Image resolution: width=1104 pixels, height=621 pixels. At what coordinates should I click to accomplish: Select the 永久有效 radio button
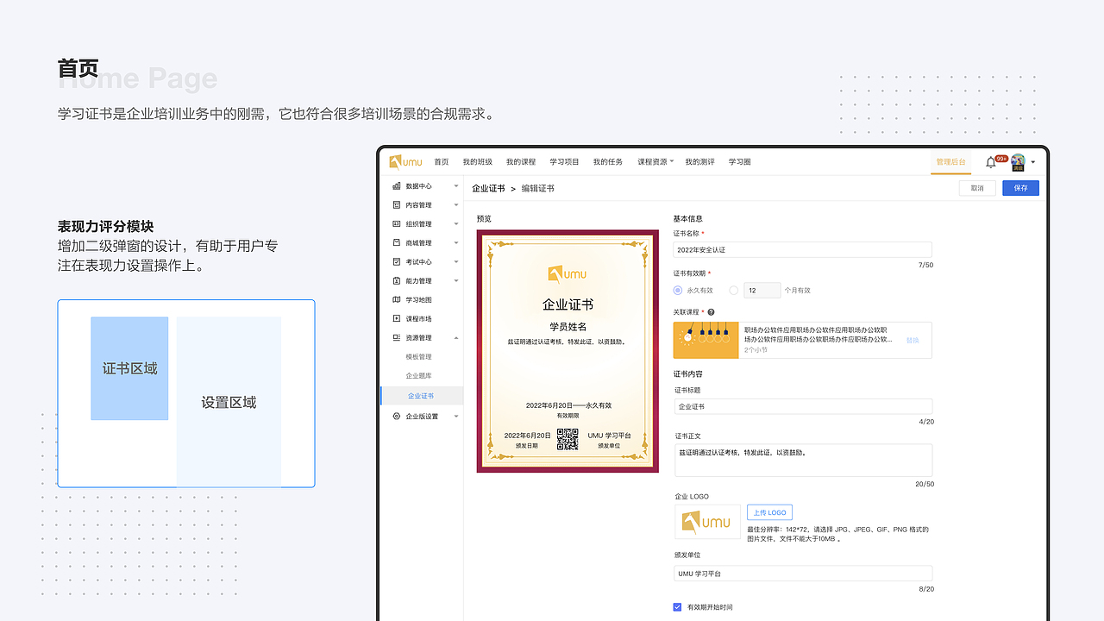click(678, 290)
